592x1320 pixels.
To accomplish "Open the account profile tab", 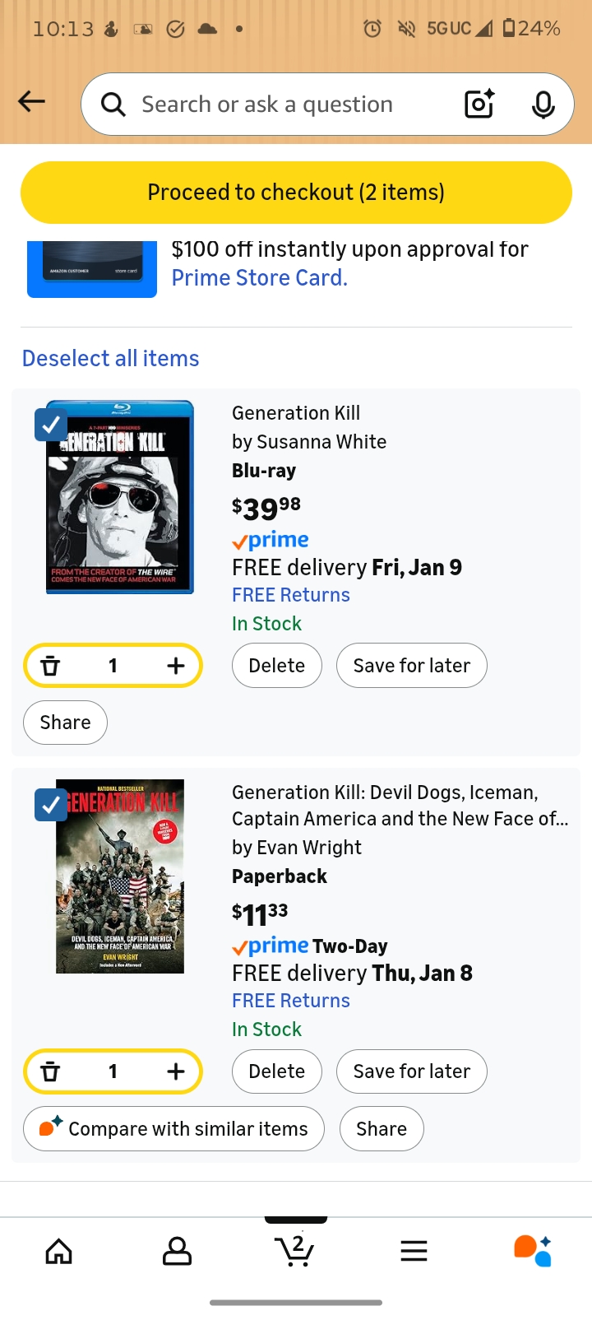I will point(177,1252).
